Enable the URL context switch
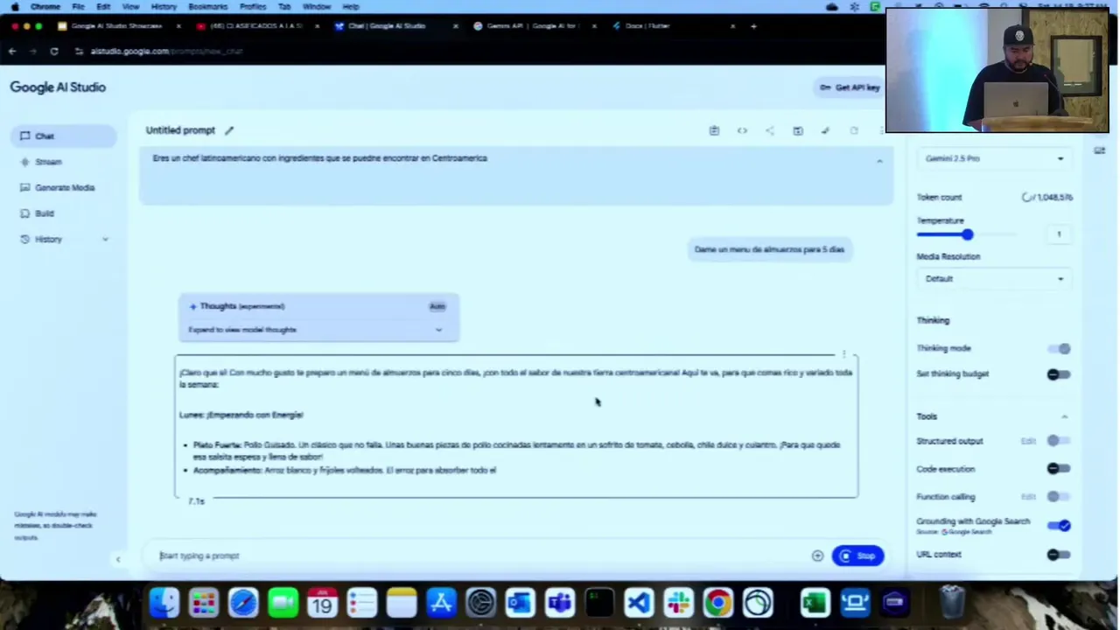The width and height of the screenshot is (1120, 630). coord(1059,555)
